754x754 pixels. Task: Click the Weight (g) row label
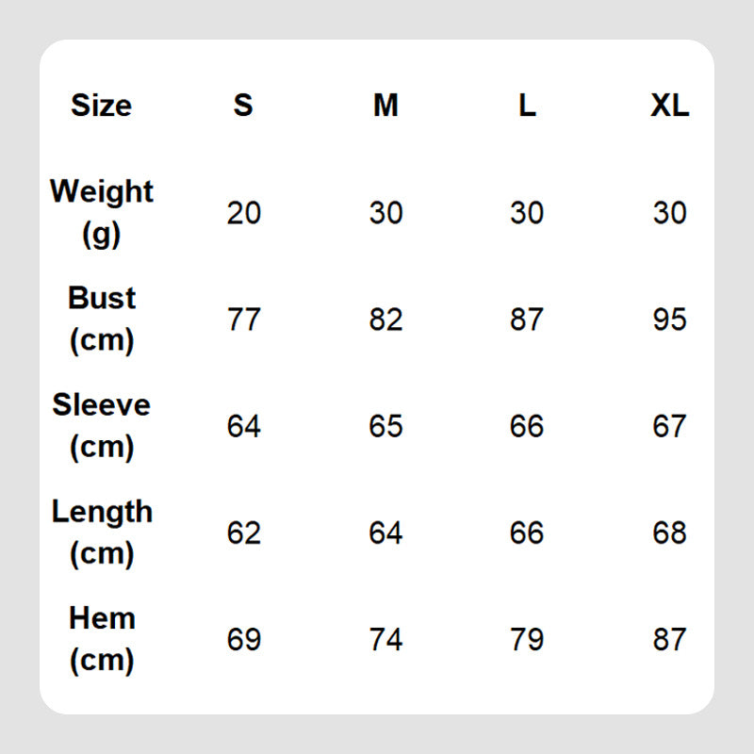coord(102,211)
